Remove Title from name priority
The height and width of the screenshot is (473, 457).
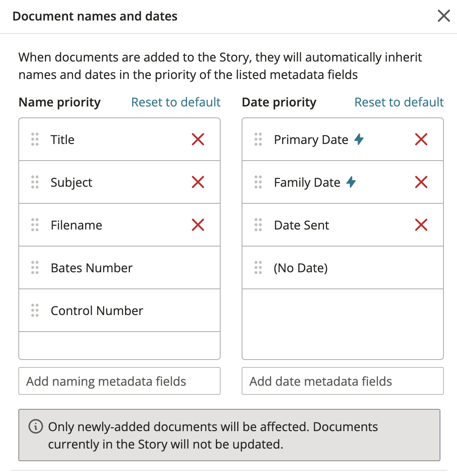point(198,139)
